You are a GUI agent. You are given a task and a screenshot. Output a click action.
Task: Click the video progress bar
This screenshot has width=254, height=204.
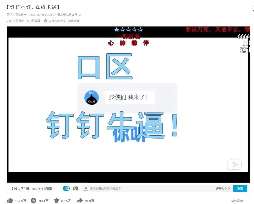click(x=128, y=183)
